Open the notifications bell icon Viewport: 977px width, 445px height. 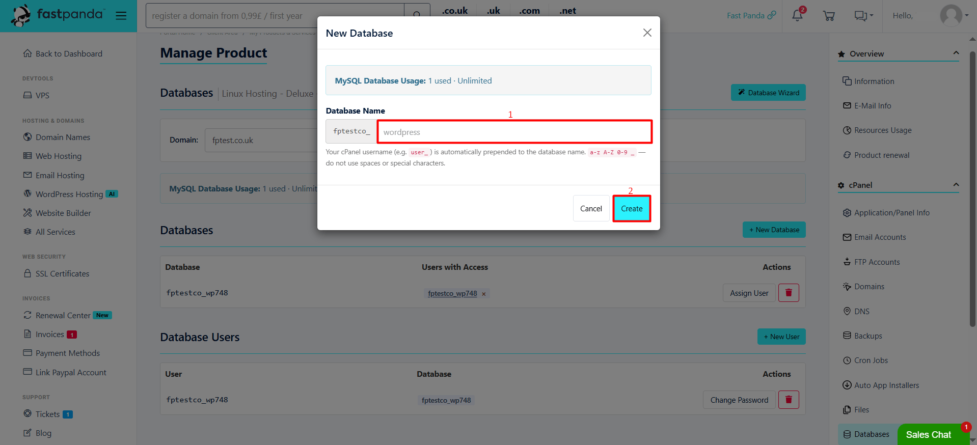click(x=797, y=15)
